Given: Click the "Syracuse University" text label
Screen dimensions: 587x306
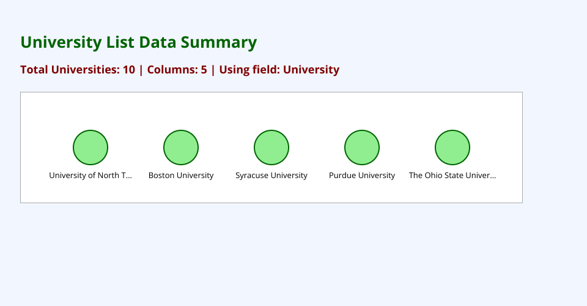Looking at the screenshot, I should [x=271, y=176].
